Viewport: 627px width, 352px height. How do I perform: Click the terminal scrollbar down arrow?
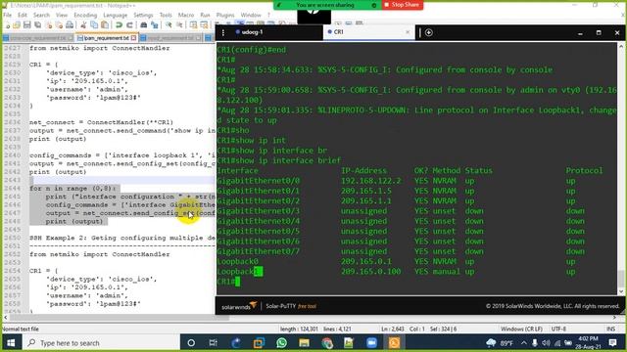tap(621, 291)
